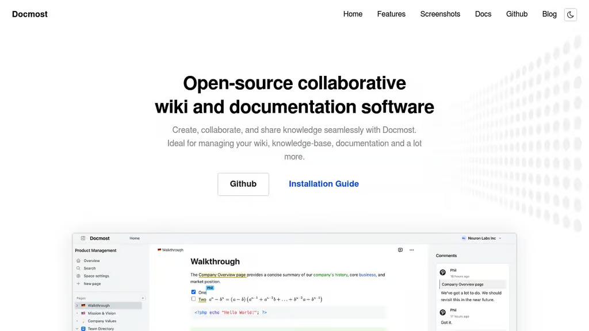Click Product Management space title
The height and width of the screenshot is (331, 589).
(x=95, y=251)
